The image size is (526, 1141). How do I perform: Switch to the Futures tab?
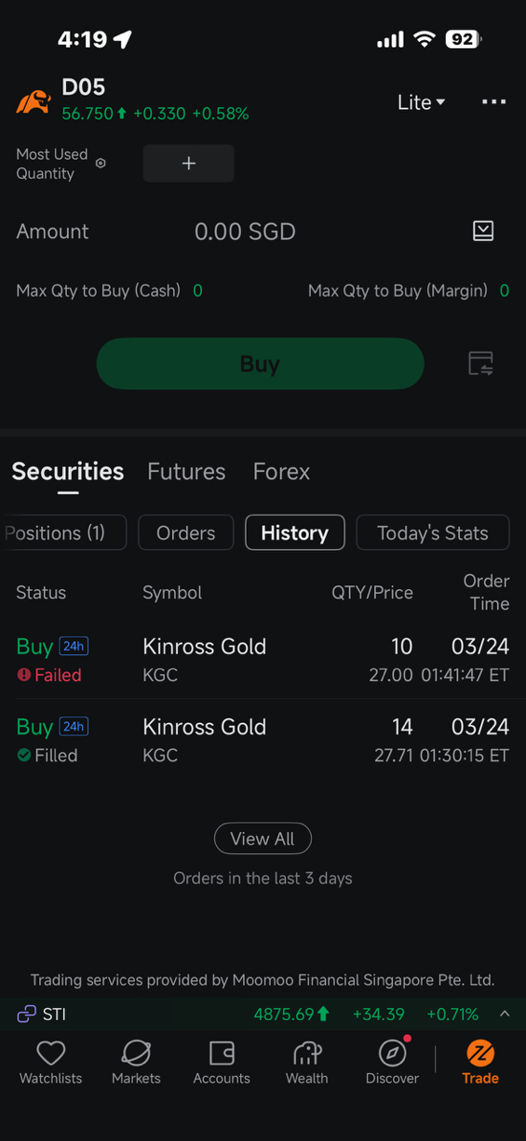pos(186,472)
